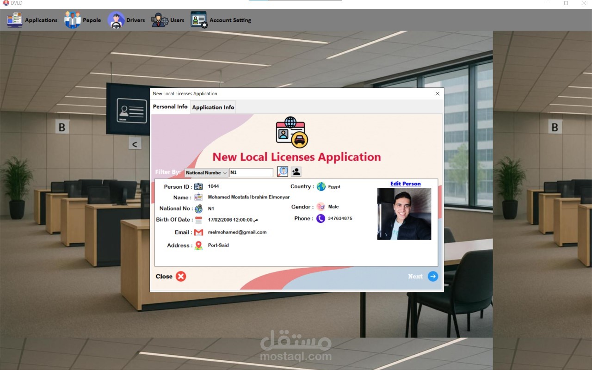Click the Close button label
592x370 pixels.
(164, 277)
